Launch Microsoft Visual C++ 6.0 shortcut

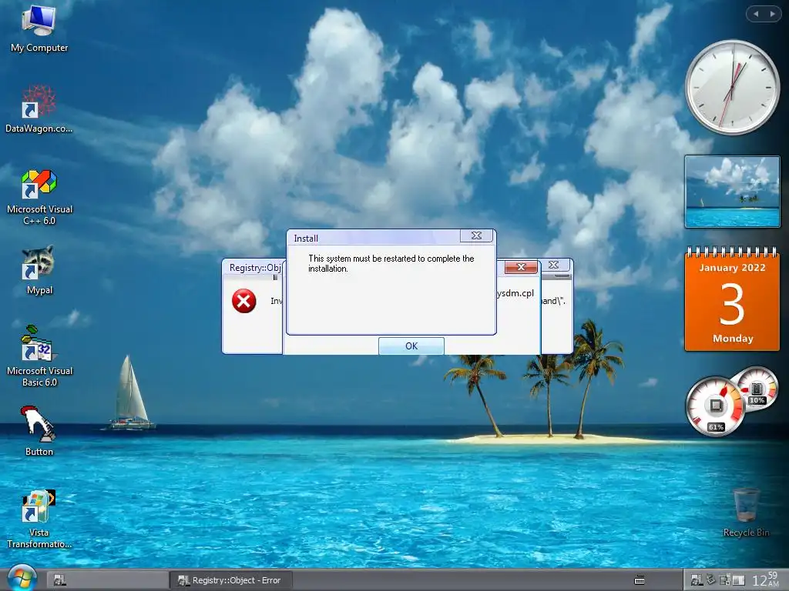point(39,197)
